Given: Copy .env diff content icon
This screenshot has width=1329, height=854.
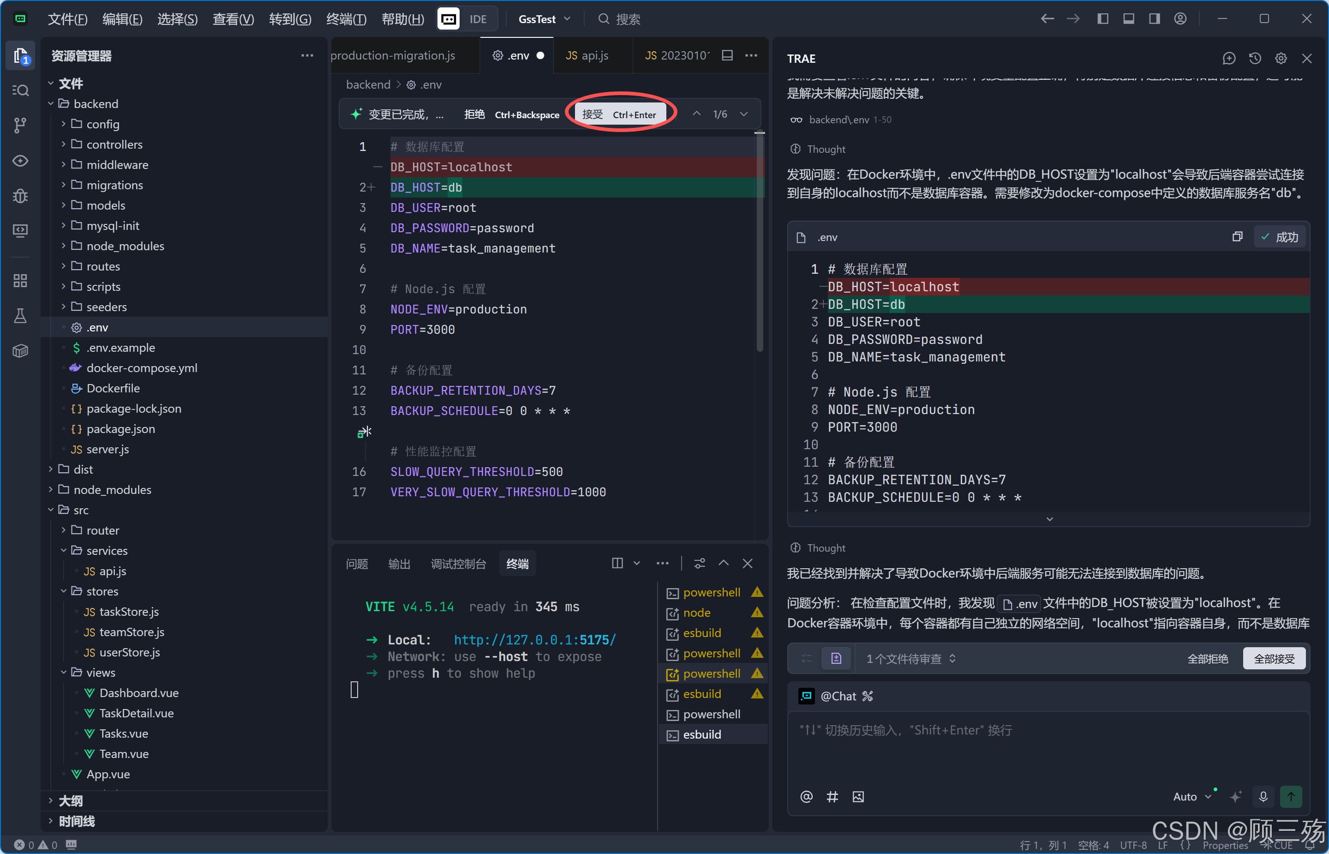Looking at the screenshot, I should pos(1237,237).
